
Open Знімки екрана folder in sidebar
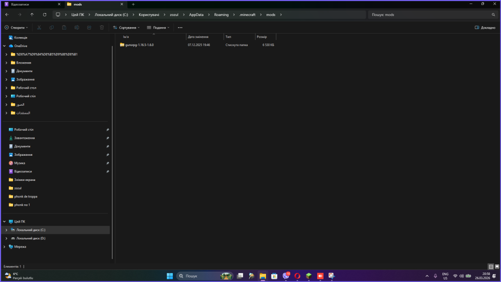coord(25,180)
